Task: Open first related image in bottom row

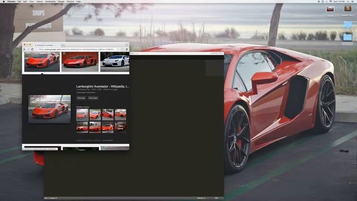Action: 82,127
